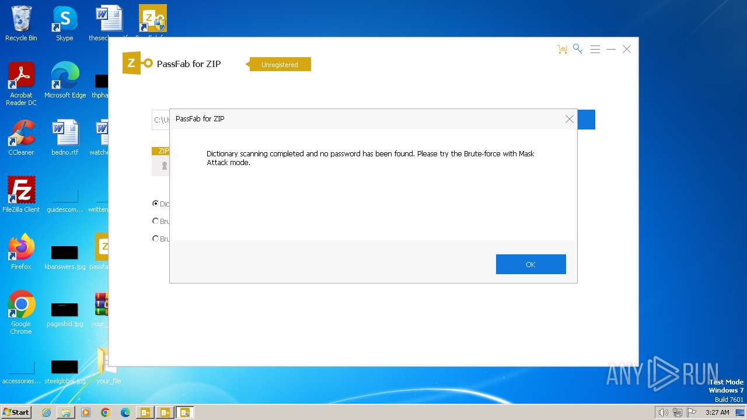The image size is (747, 420).
Task: Open the volume control tray icon
Action: (x=663, y=412)
